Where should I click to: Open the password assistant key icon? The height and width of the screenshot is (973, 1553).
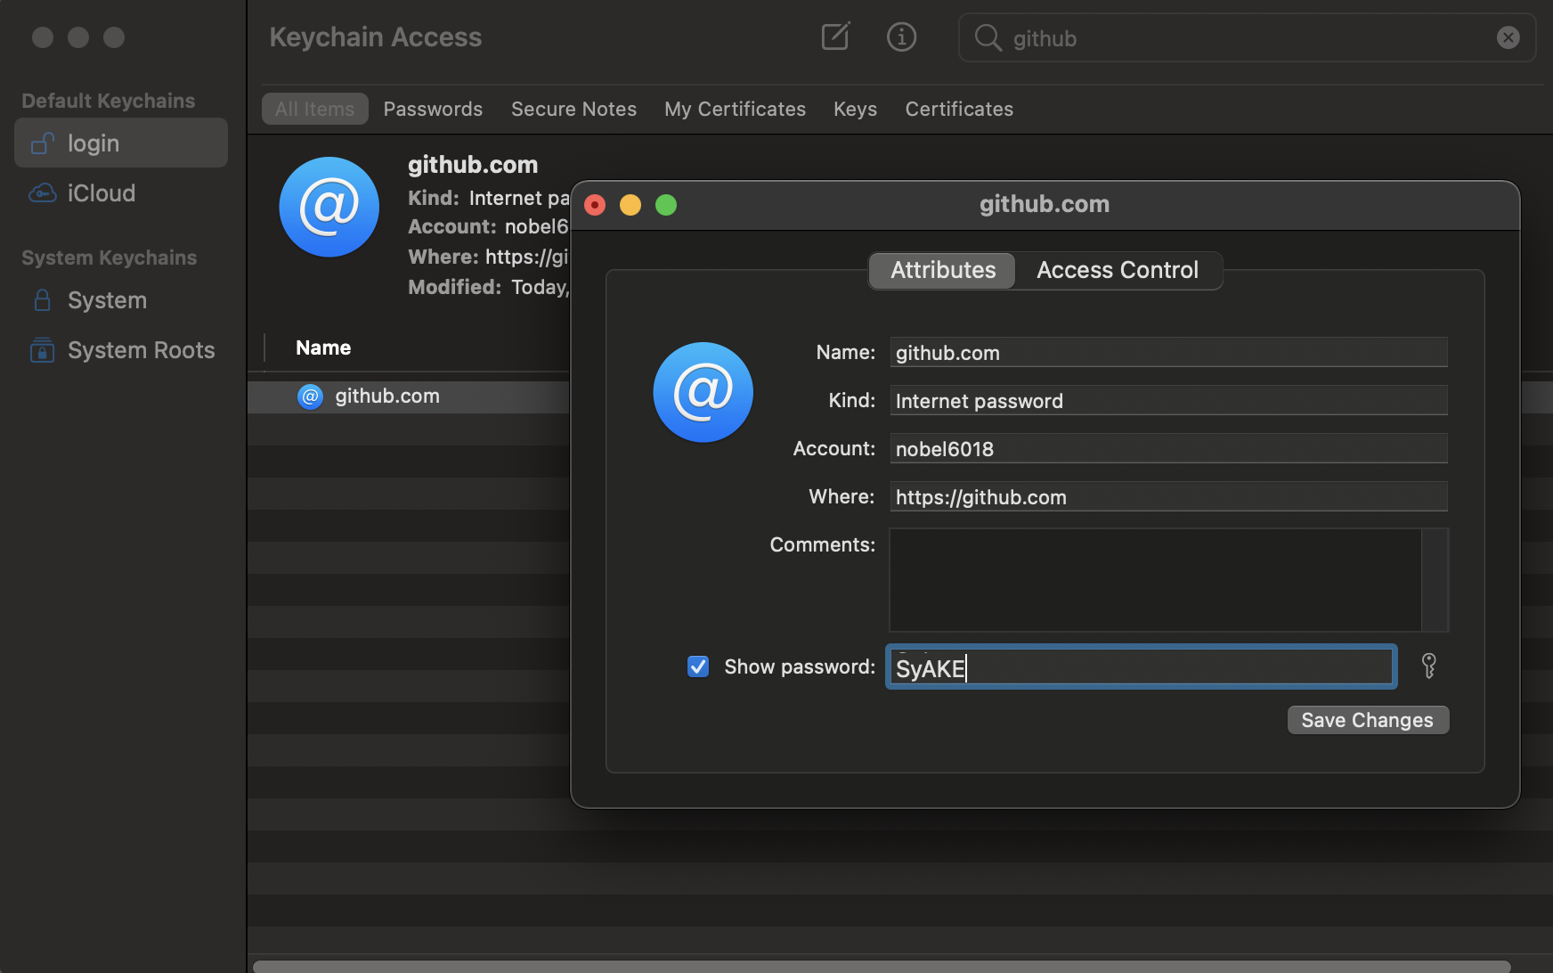pyautogui.click(x=1428, y=666)
